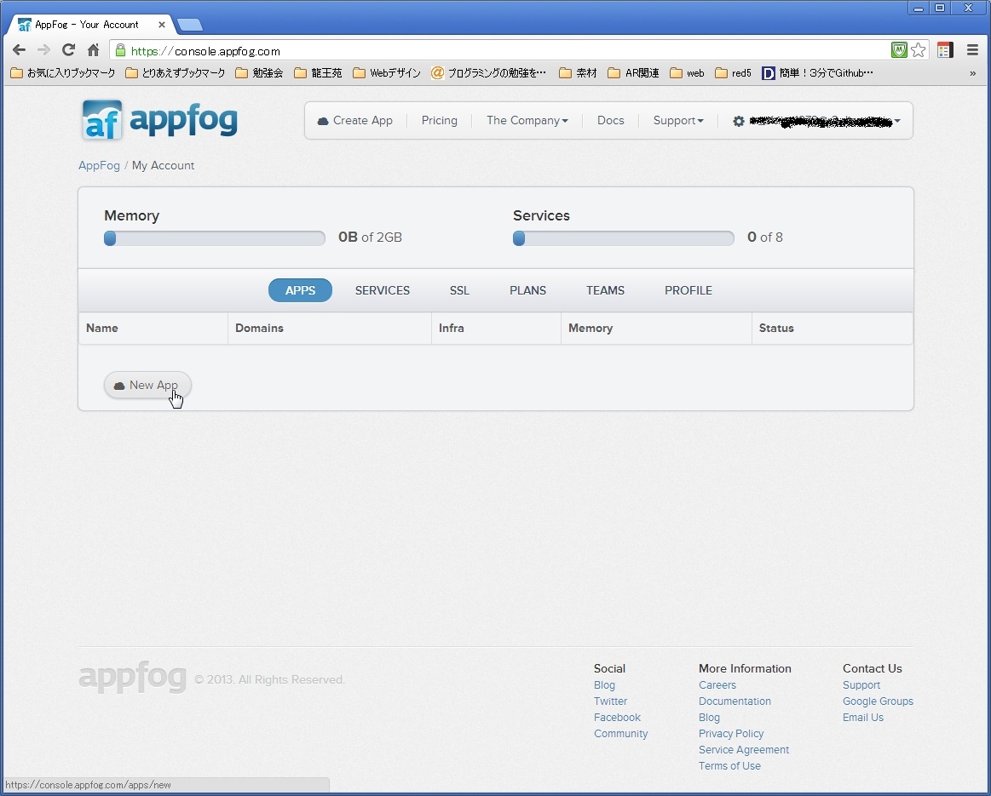The image size is (991, 796).
Task: Open the Blog link under Social
Action: [x=604, y=685]
